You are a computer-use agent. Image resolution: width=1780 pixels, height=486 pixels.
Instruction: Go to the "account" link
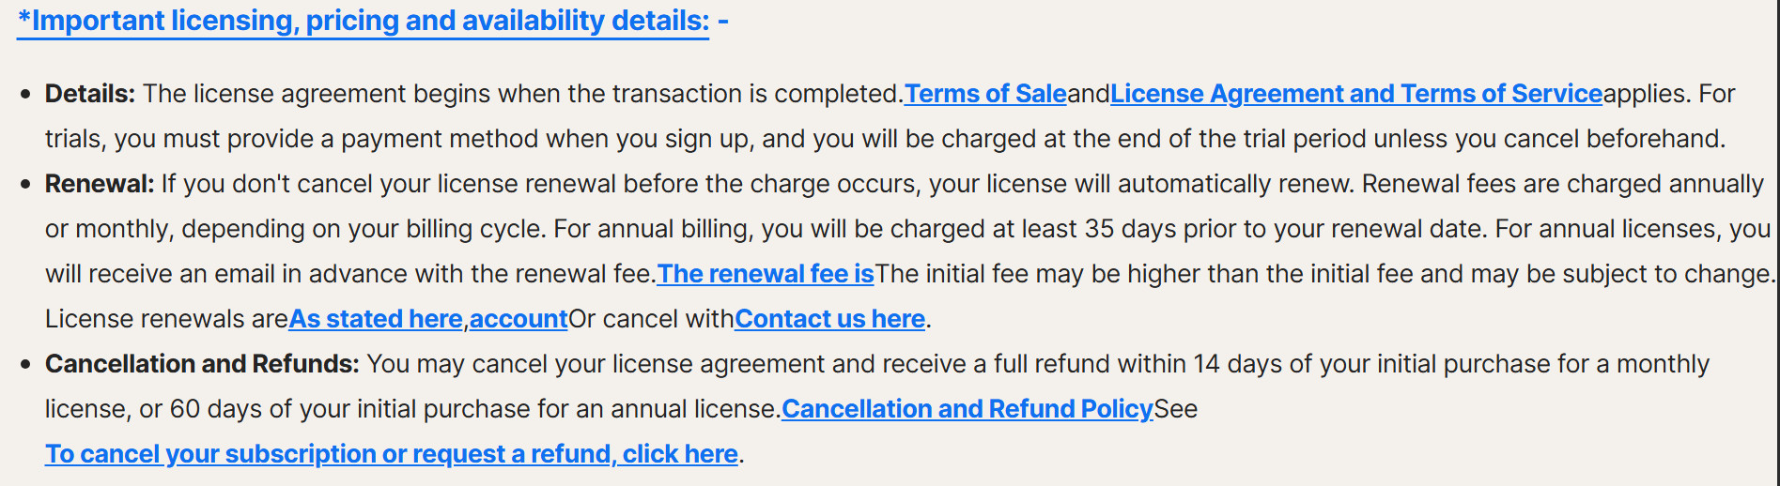point(519,319)
